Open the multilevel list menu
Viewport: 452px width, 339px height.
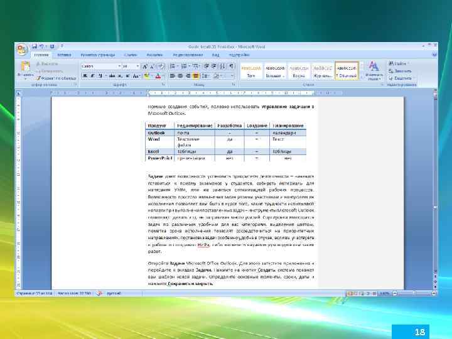(196, 67)
